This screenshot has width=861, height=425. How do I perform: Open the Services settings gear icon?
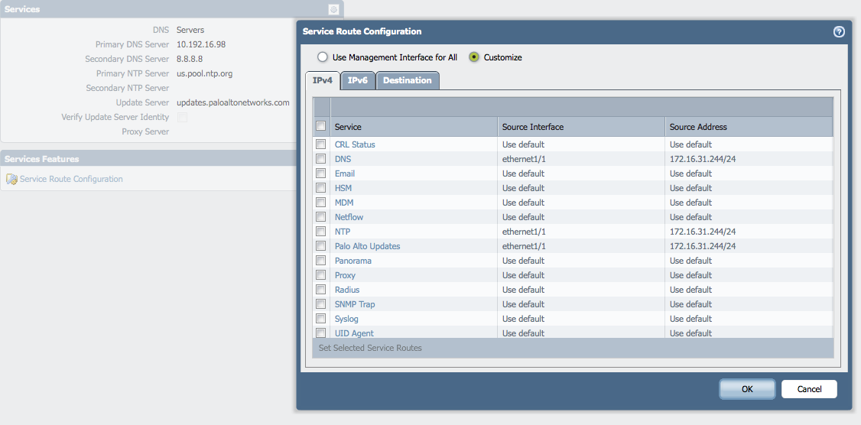[333, 9]
